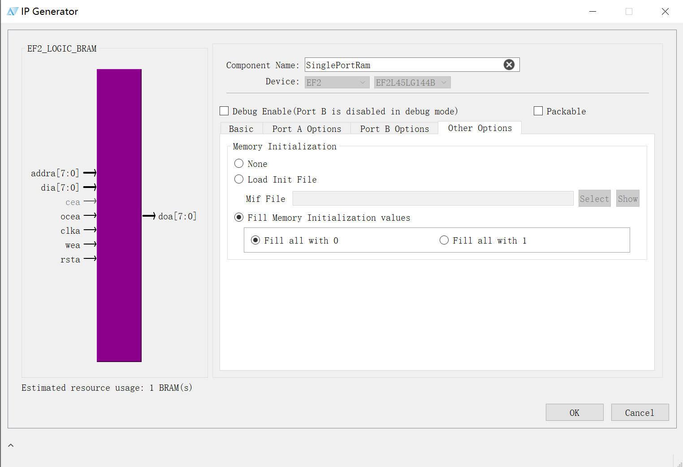
Task: Click the addra[7:0] port label
Action: (55, 173)
